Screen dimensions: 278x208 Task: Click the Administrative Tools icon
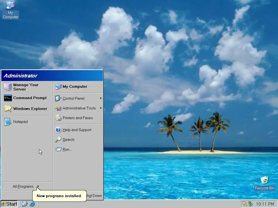(58, 108)
